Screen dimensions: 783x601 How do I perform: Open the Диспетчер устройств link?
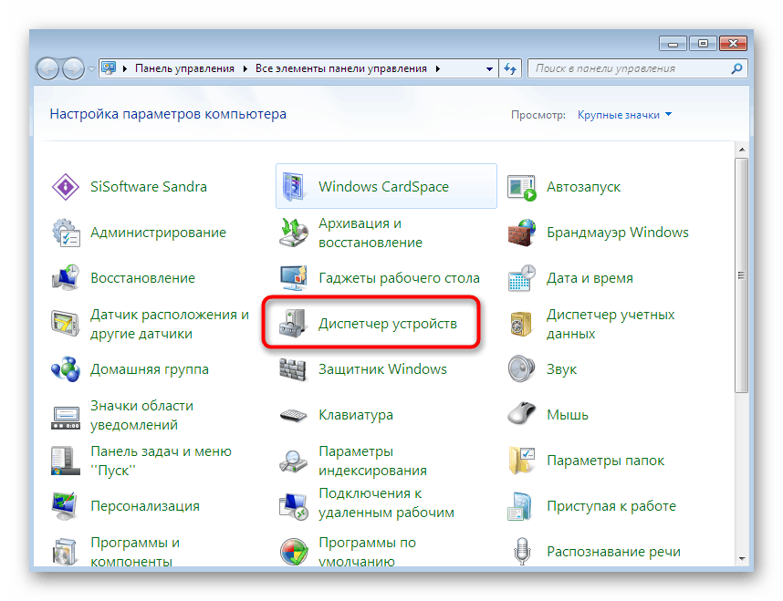click(388, 324)
